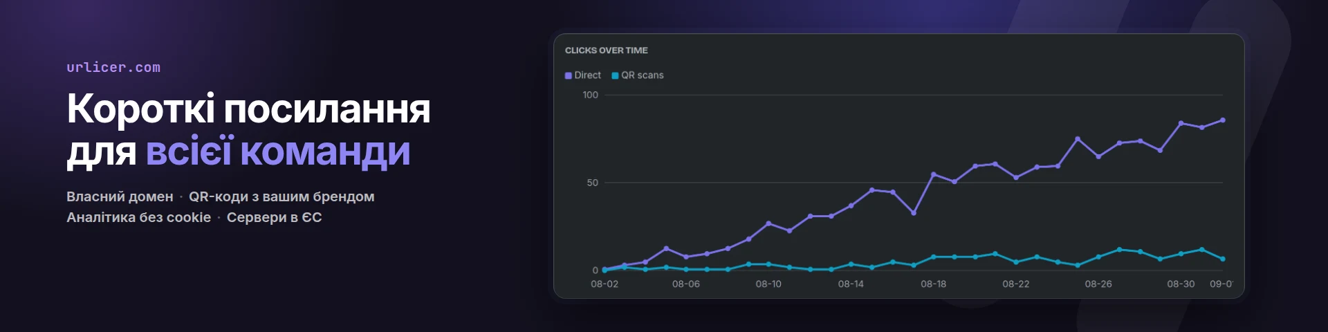The width and height of the screenshot is (1328, 332).
Task: Click the 100 y-axis label
Action: point(590,95)
